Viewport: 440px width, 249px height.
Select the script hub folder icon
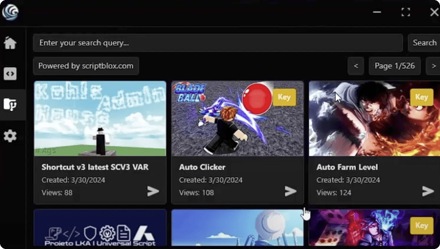tap(10, 105)
